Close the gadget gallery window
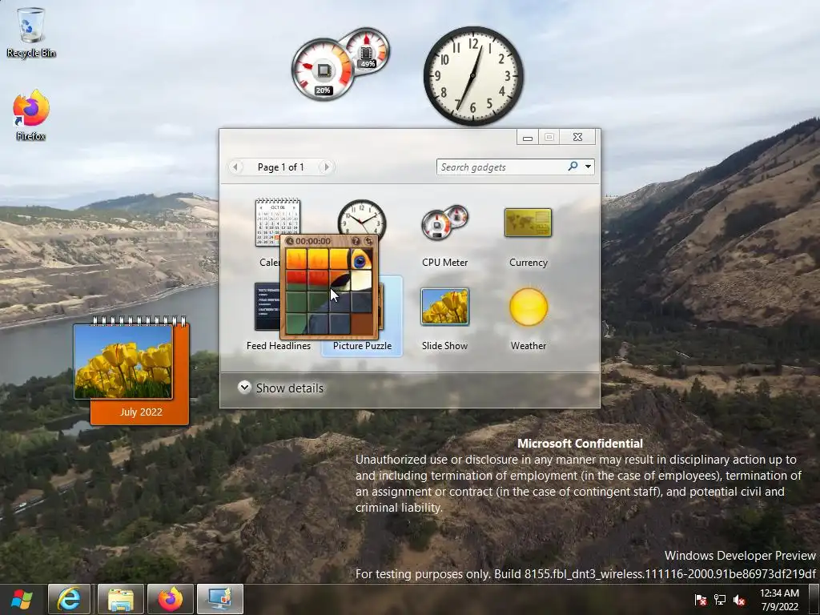820x615 pixels. (577, 137)
